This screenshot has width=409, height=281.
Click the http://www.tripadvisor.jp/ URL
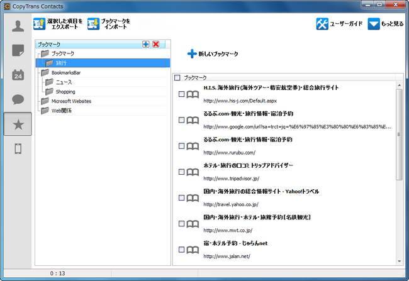click(232, 179)
